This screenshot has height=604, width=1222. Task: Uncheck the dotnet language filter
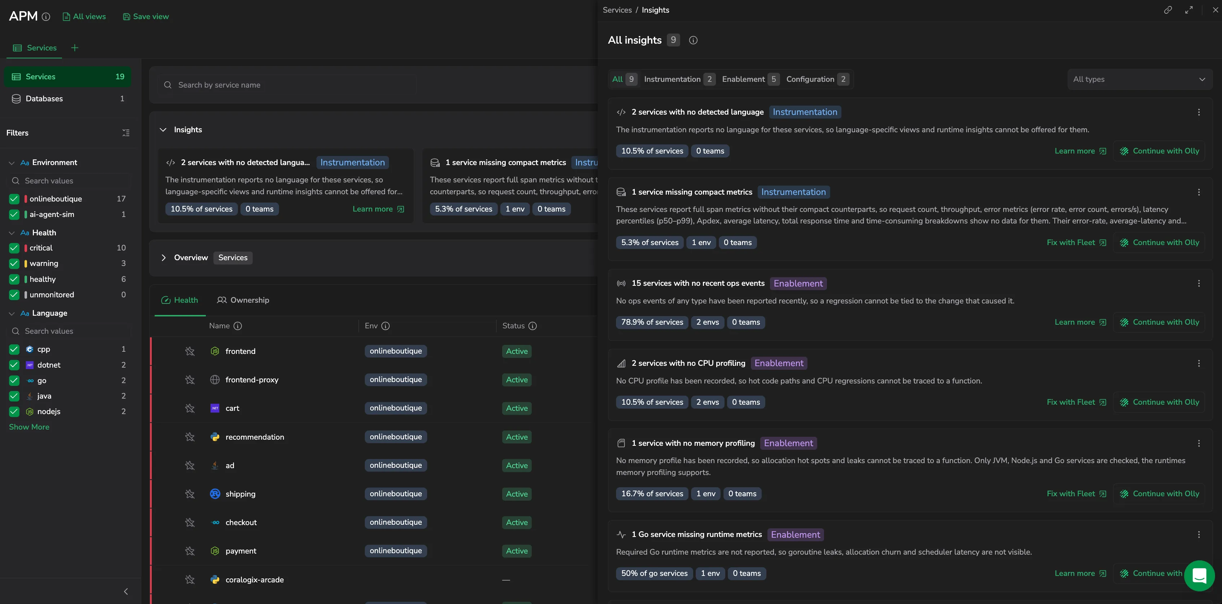click(14, 365)
